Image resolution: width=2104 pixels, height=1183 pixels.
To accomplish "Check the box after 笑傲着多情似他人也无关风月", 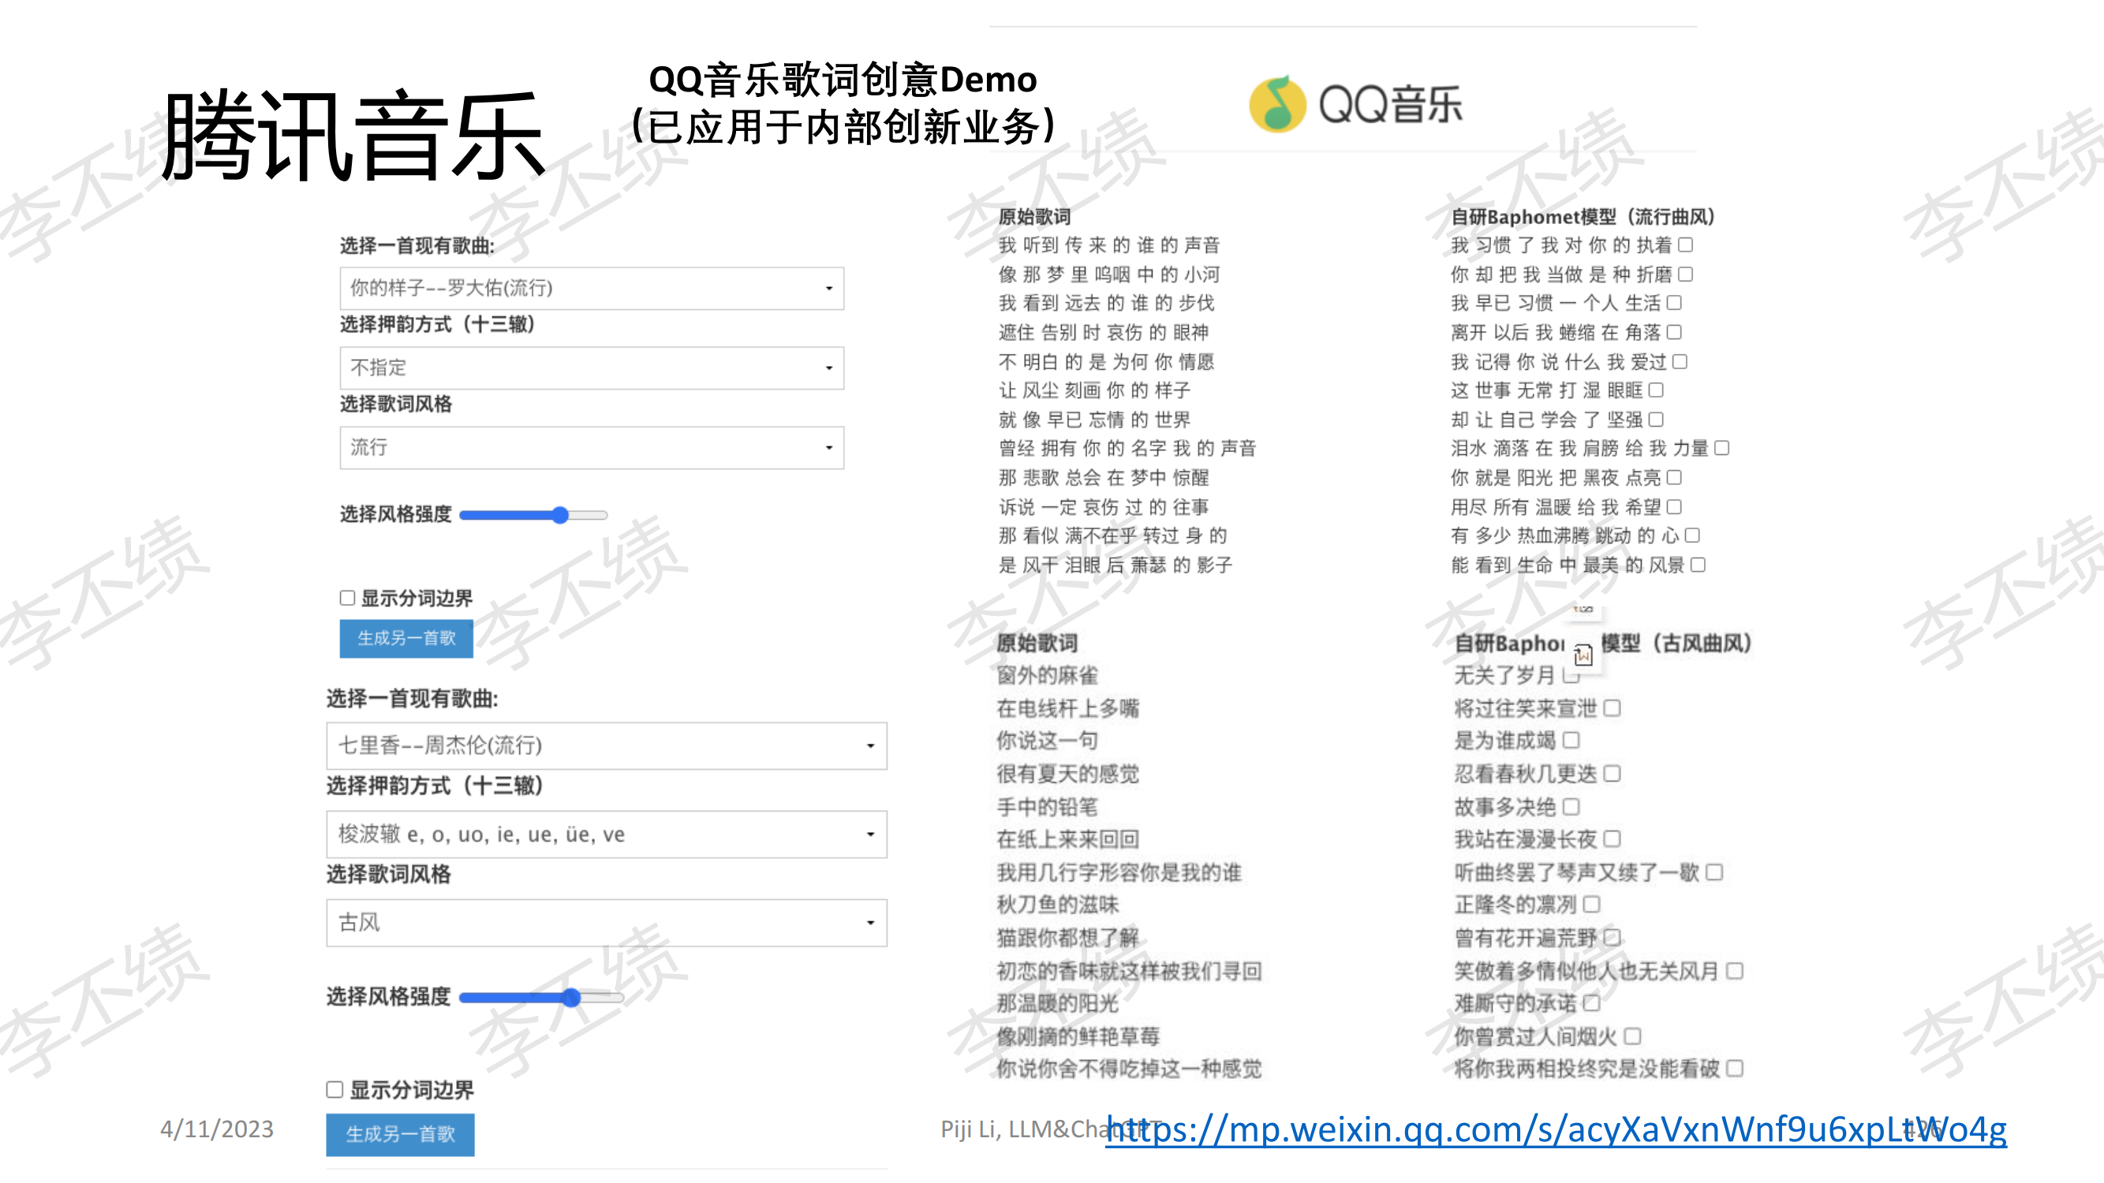I will pos(1735,971).
